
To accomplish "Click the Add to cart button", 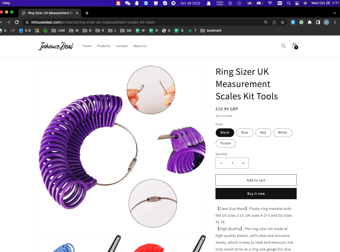I will [x=256, y=180].
